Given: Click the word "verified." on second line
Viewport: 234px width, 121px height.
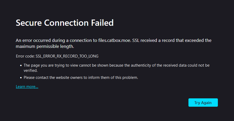Looking at the screenshot, I should [30, 71].
